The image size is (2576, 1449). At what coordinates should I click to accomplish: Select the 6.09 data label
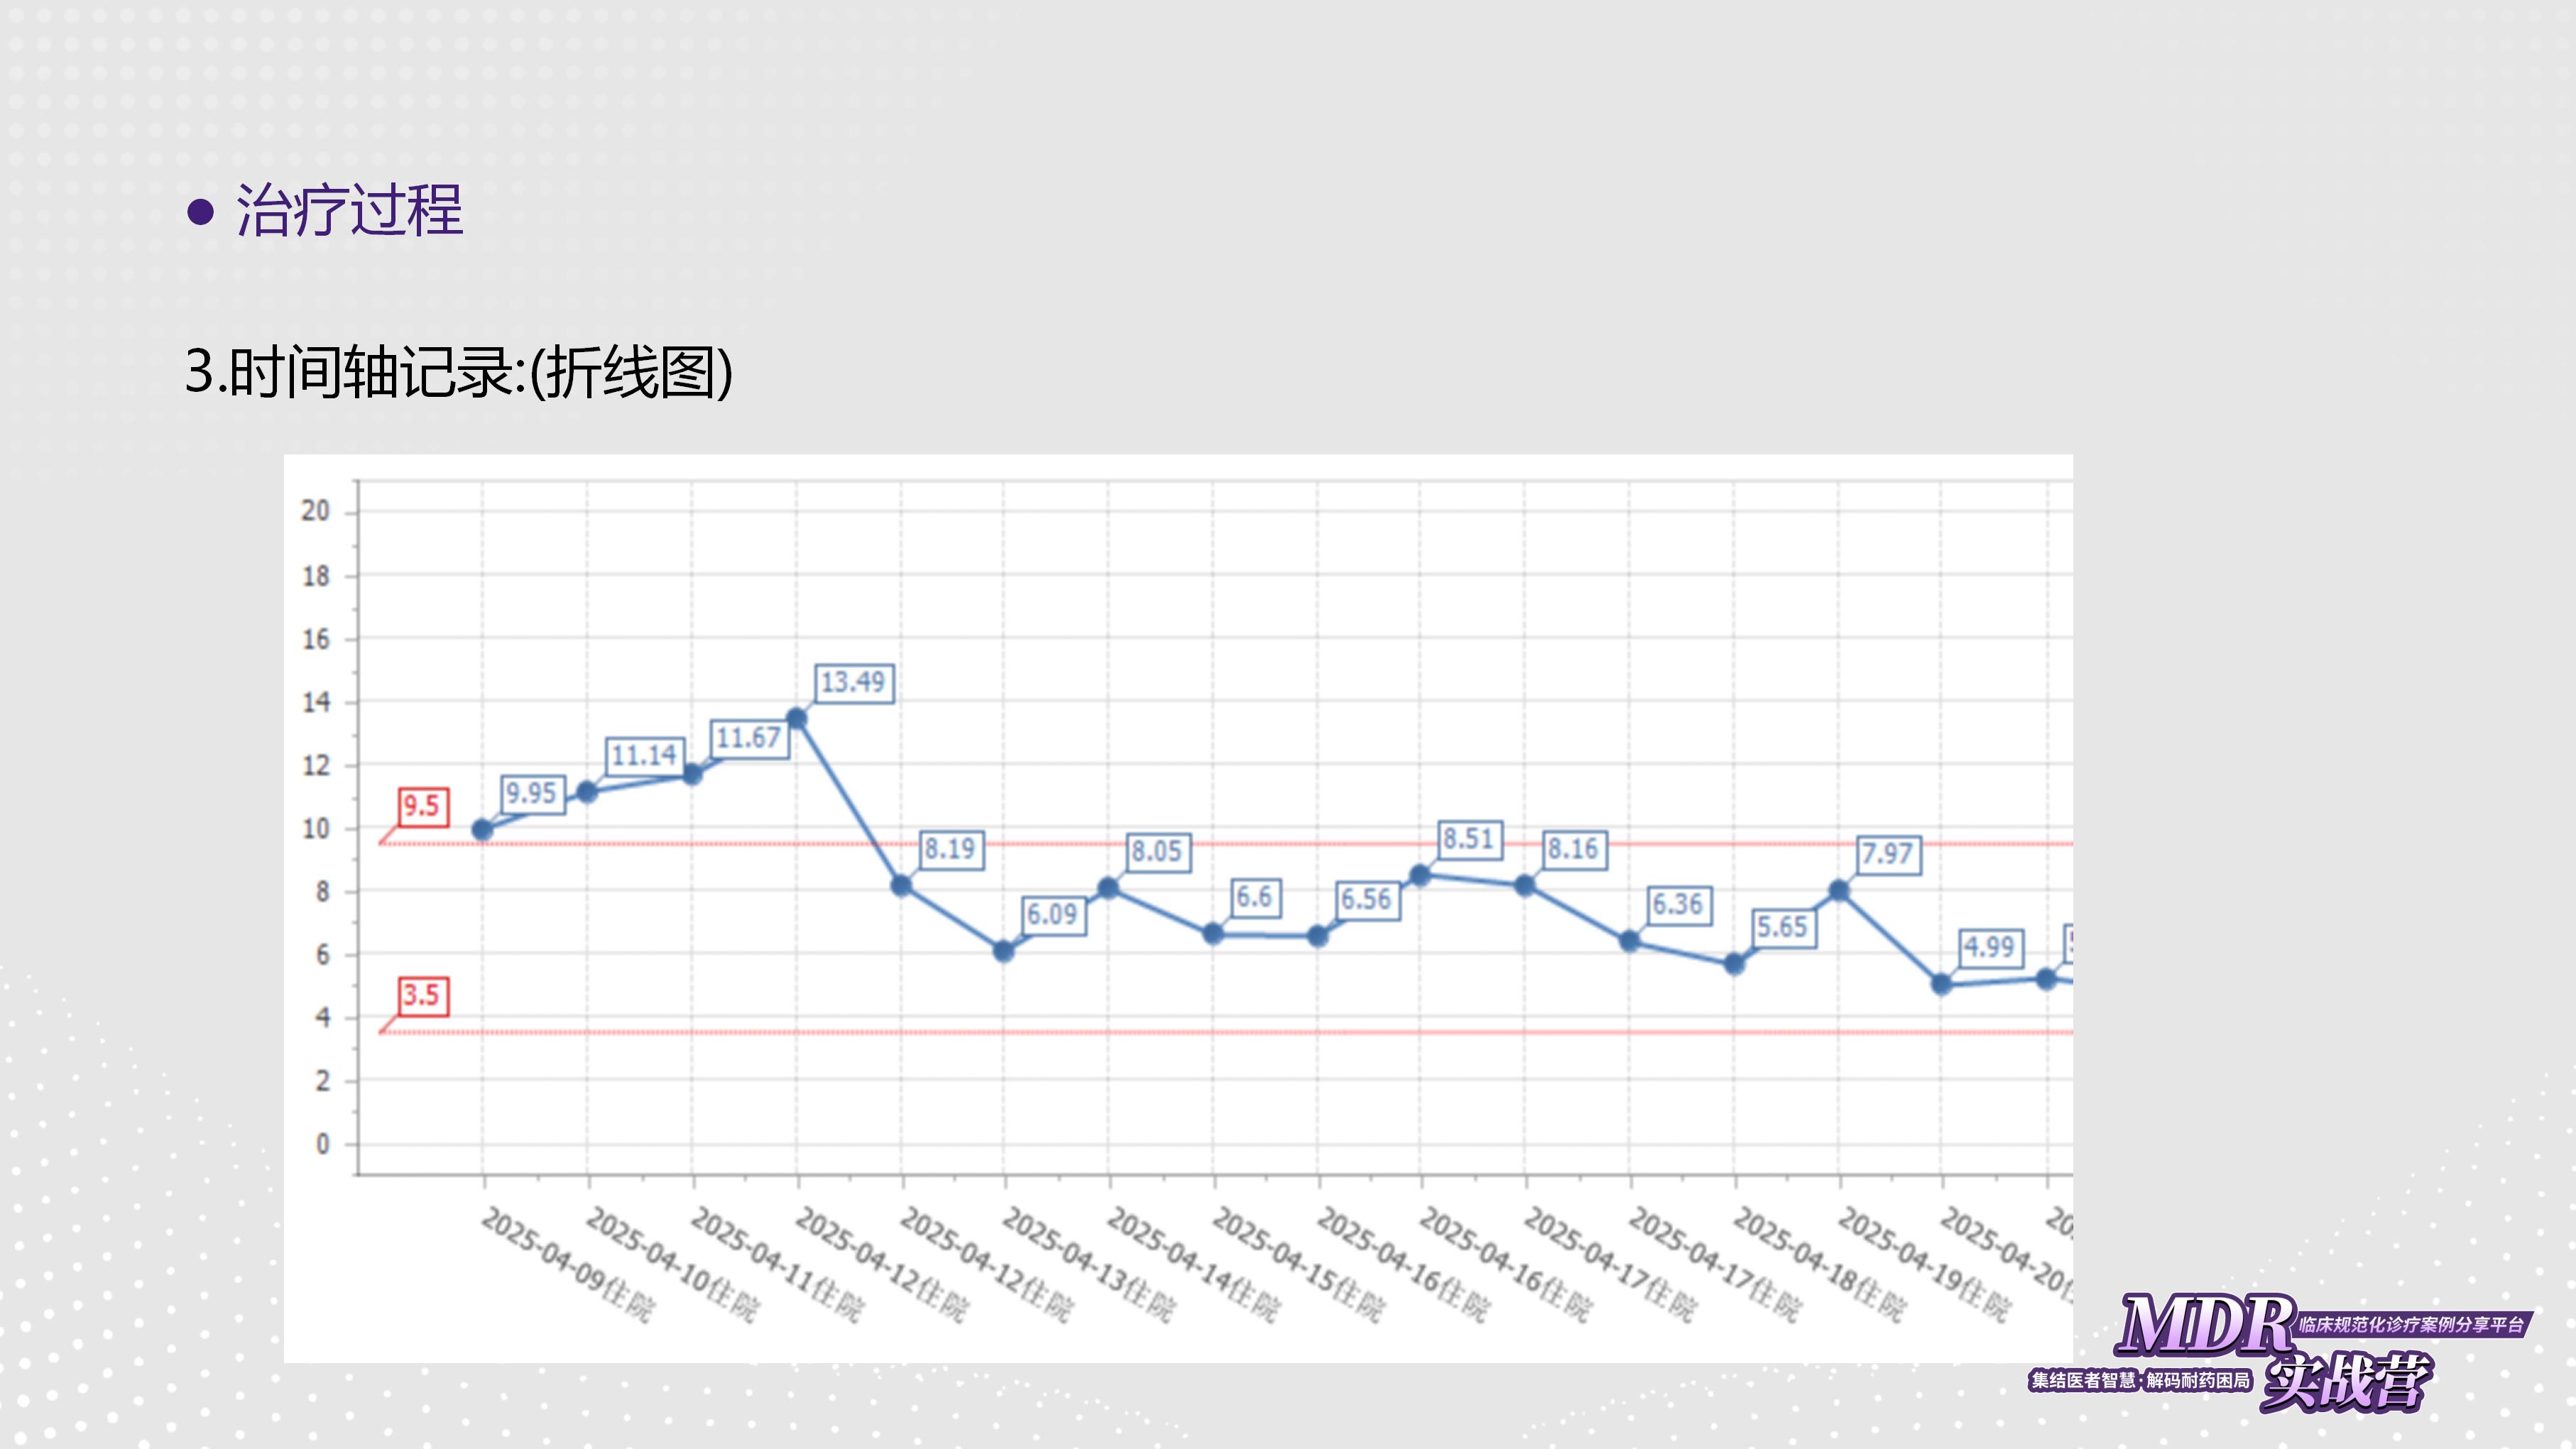tap(1053, 915)
